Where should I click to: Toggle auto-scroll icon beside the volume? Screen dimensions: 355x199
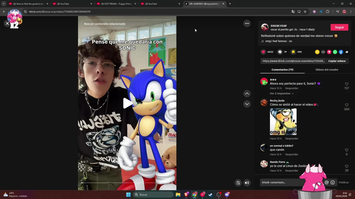[x=238, y=183]
